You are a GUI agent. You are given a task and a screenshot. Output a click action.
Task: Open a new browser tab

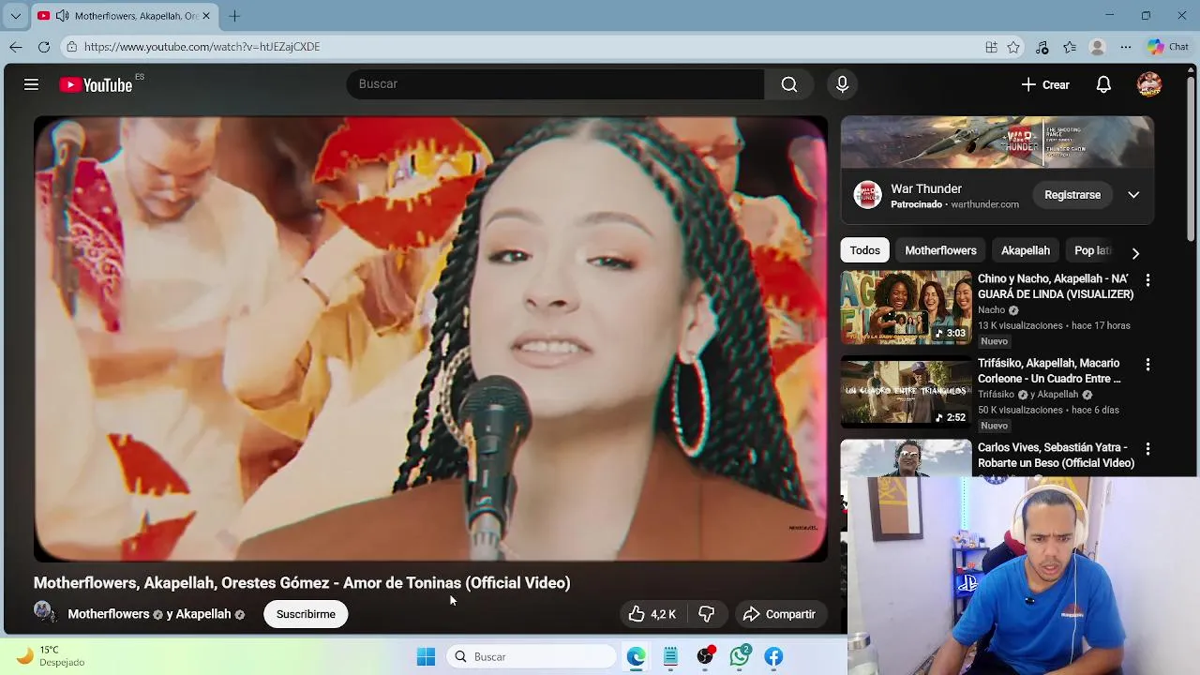(x=234, y=16)
